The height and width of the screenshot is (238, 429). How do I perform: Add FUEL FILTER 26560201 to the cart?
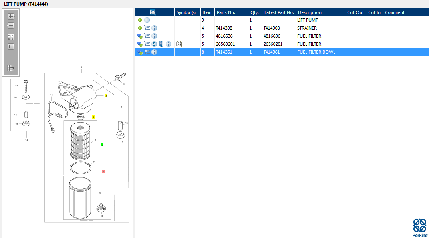click(147, 44)
